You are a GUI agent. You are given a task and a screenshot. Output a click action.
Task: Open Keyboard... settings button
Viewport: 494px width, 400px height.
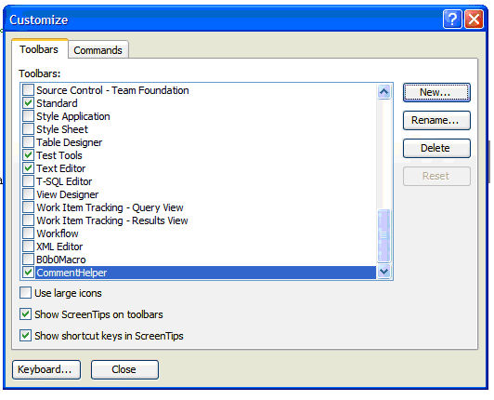tap(46, 369)
